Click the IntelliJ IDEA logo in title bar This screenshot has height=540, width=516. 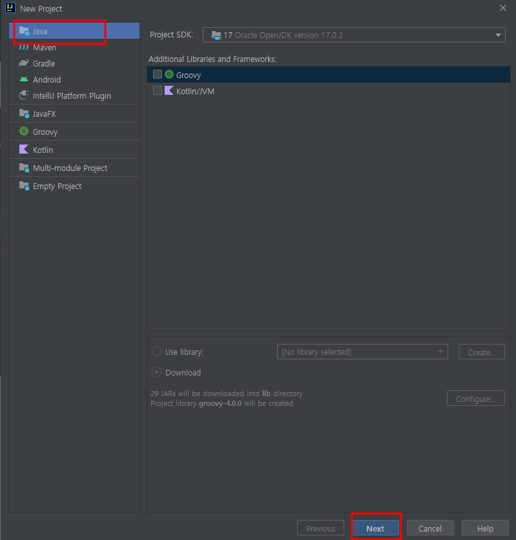point(10,8)
